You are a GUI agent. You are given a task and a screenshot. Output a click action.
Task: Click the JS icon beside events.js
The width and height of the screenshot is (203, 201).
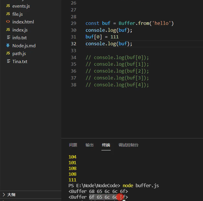[8, 6]
